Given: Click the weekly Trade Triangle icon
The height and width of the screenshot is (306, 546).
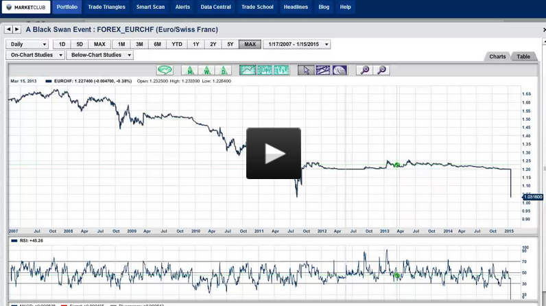Looking at the screenshot, I should coord(206,70).
